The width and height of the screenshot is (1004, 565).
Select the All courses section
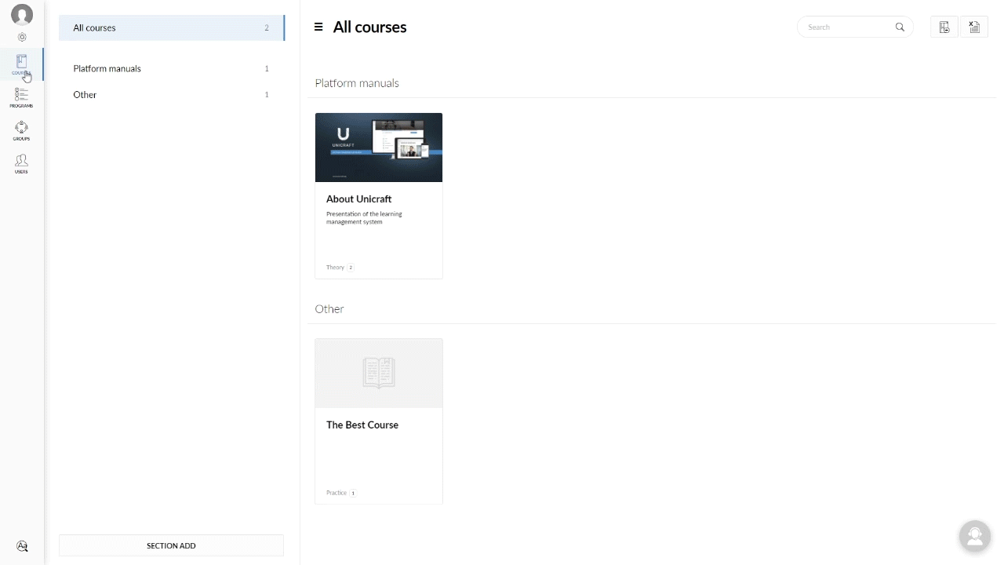pyautogui.click(x=172, y=27)
